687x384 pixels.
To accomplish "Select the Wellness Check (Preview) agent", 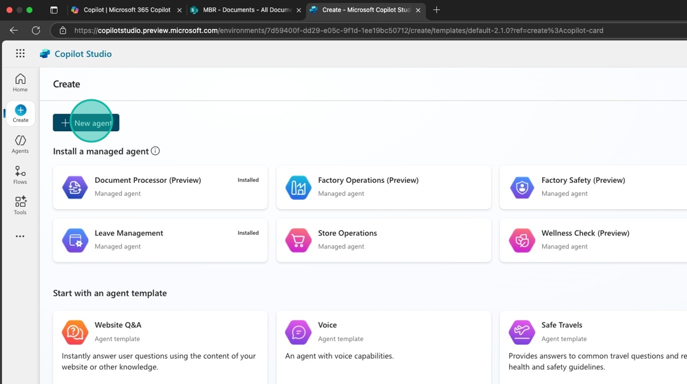I will coord(593,240).
